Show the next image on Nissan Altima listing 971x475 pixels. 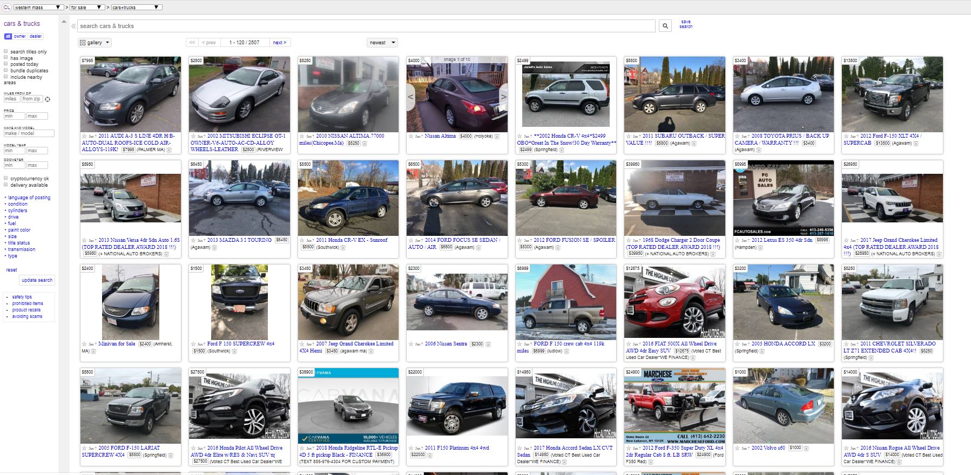503,96
